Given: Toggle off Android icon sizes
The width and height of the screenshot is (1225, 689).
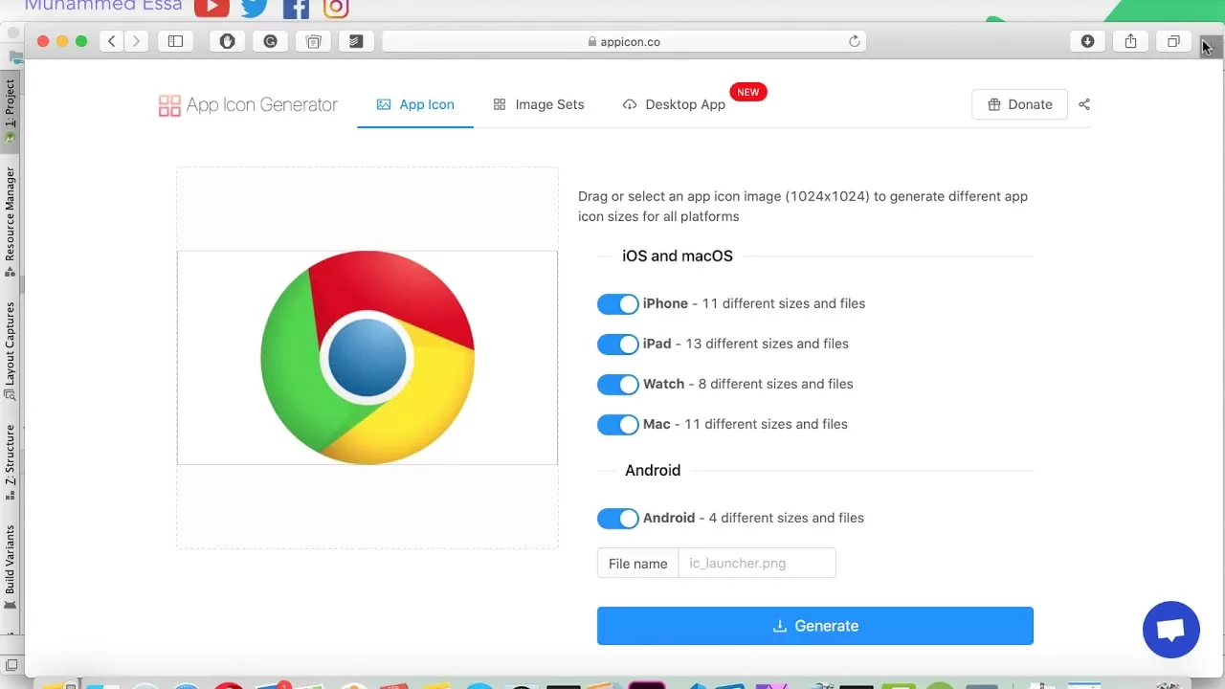Looking at the screenshot, I should click(617, 519).
